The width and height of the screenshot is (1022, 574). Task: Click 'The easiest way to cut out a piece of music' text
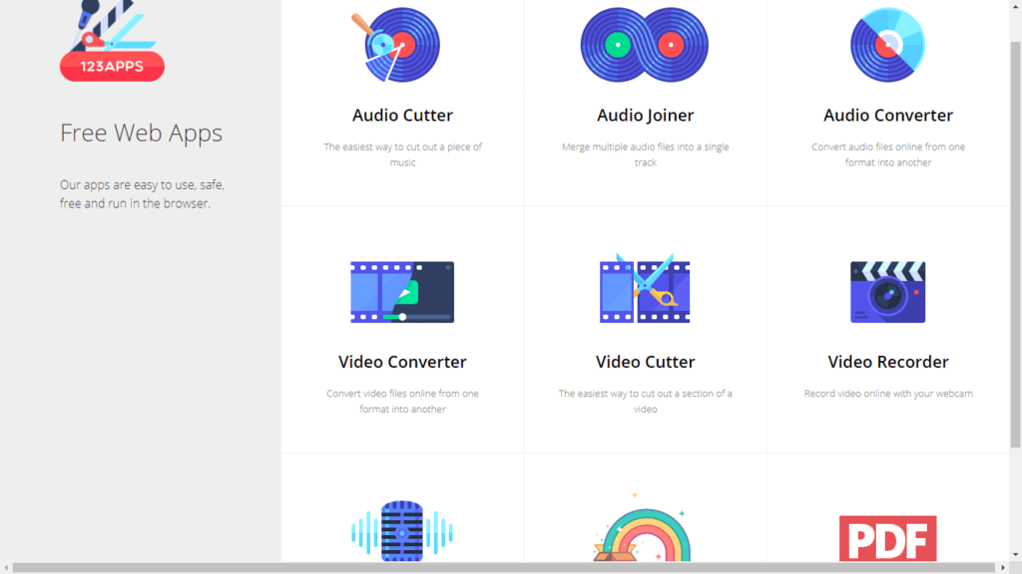point(402,154)
